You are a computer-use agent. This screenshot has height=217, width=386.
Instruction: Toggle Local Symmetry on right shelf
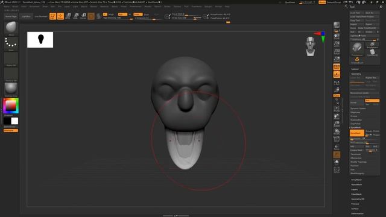click(337, 83)
